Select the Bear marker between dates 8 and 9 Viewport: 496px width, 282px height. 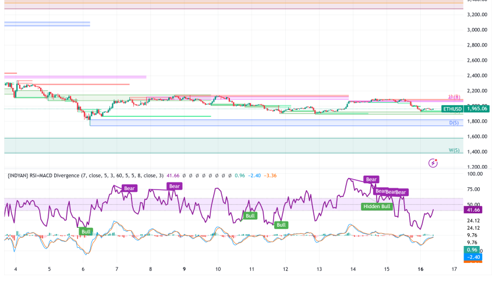[x=174, y=186]
